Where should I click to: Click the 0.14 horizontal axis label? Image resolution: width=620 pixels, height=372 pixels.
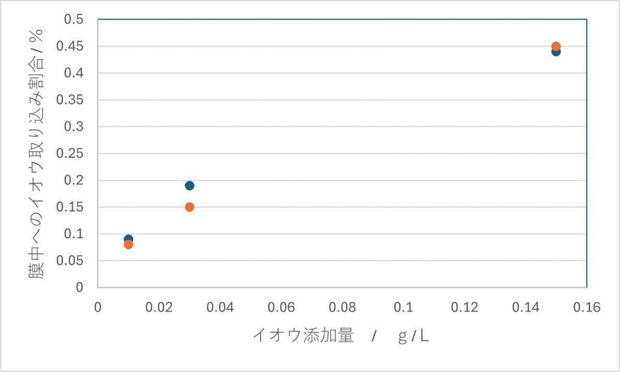point(525,307)
